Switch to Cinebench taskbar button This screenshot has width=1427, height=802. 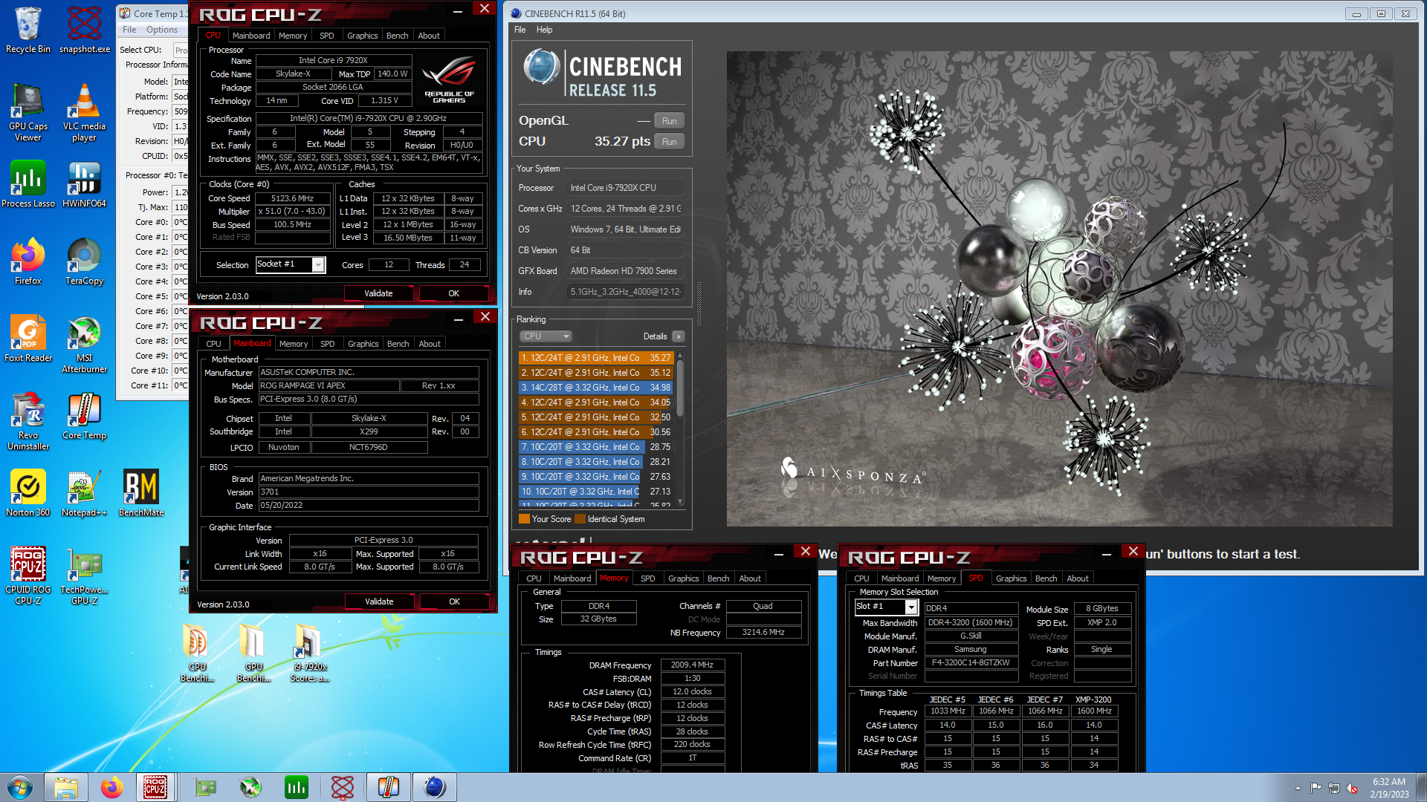tap(434, 787)
